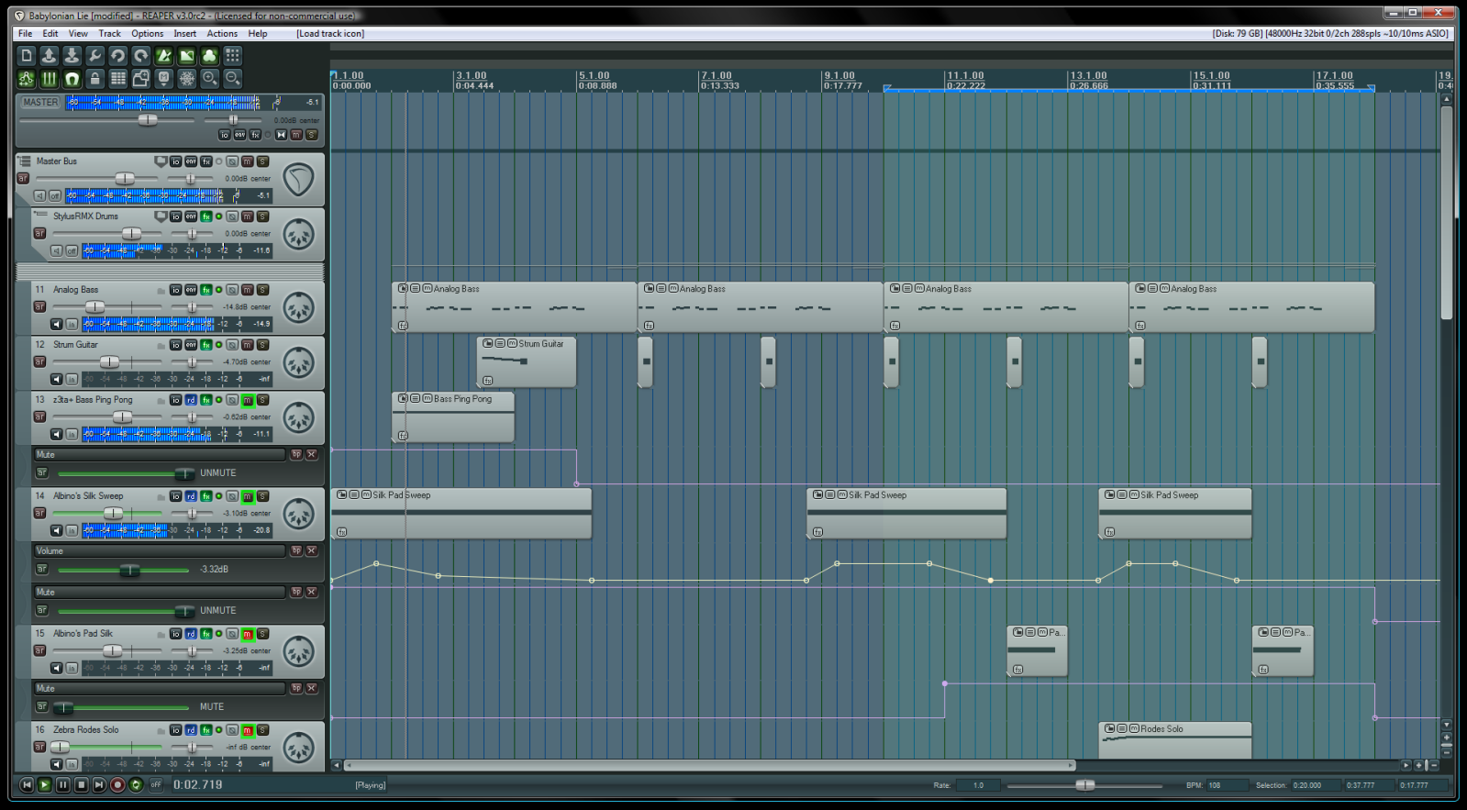
Task: Click the padlock lock icon in toolbar
Action: [94, 79]
